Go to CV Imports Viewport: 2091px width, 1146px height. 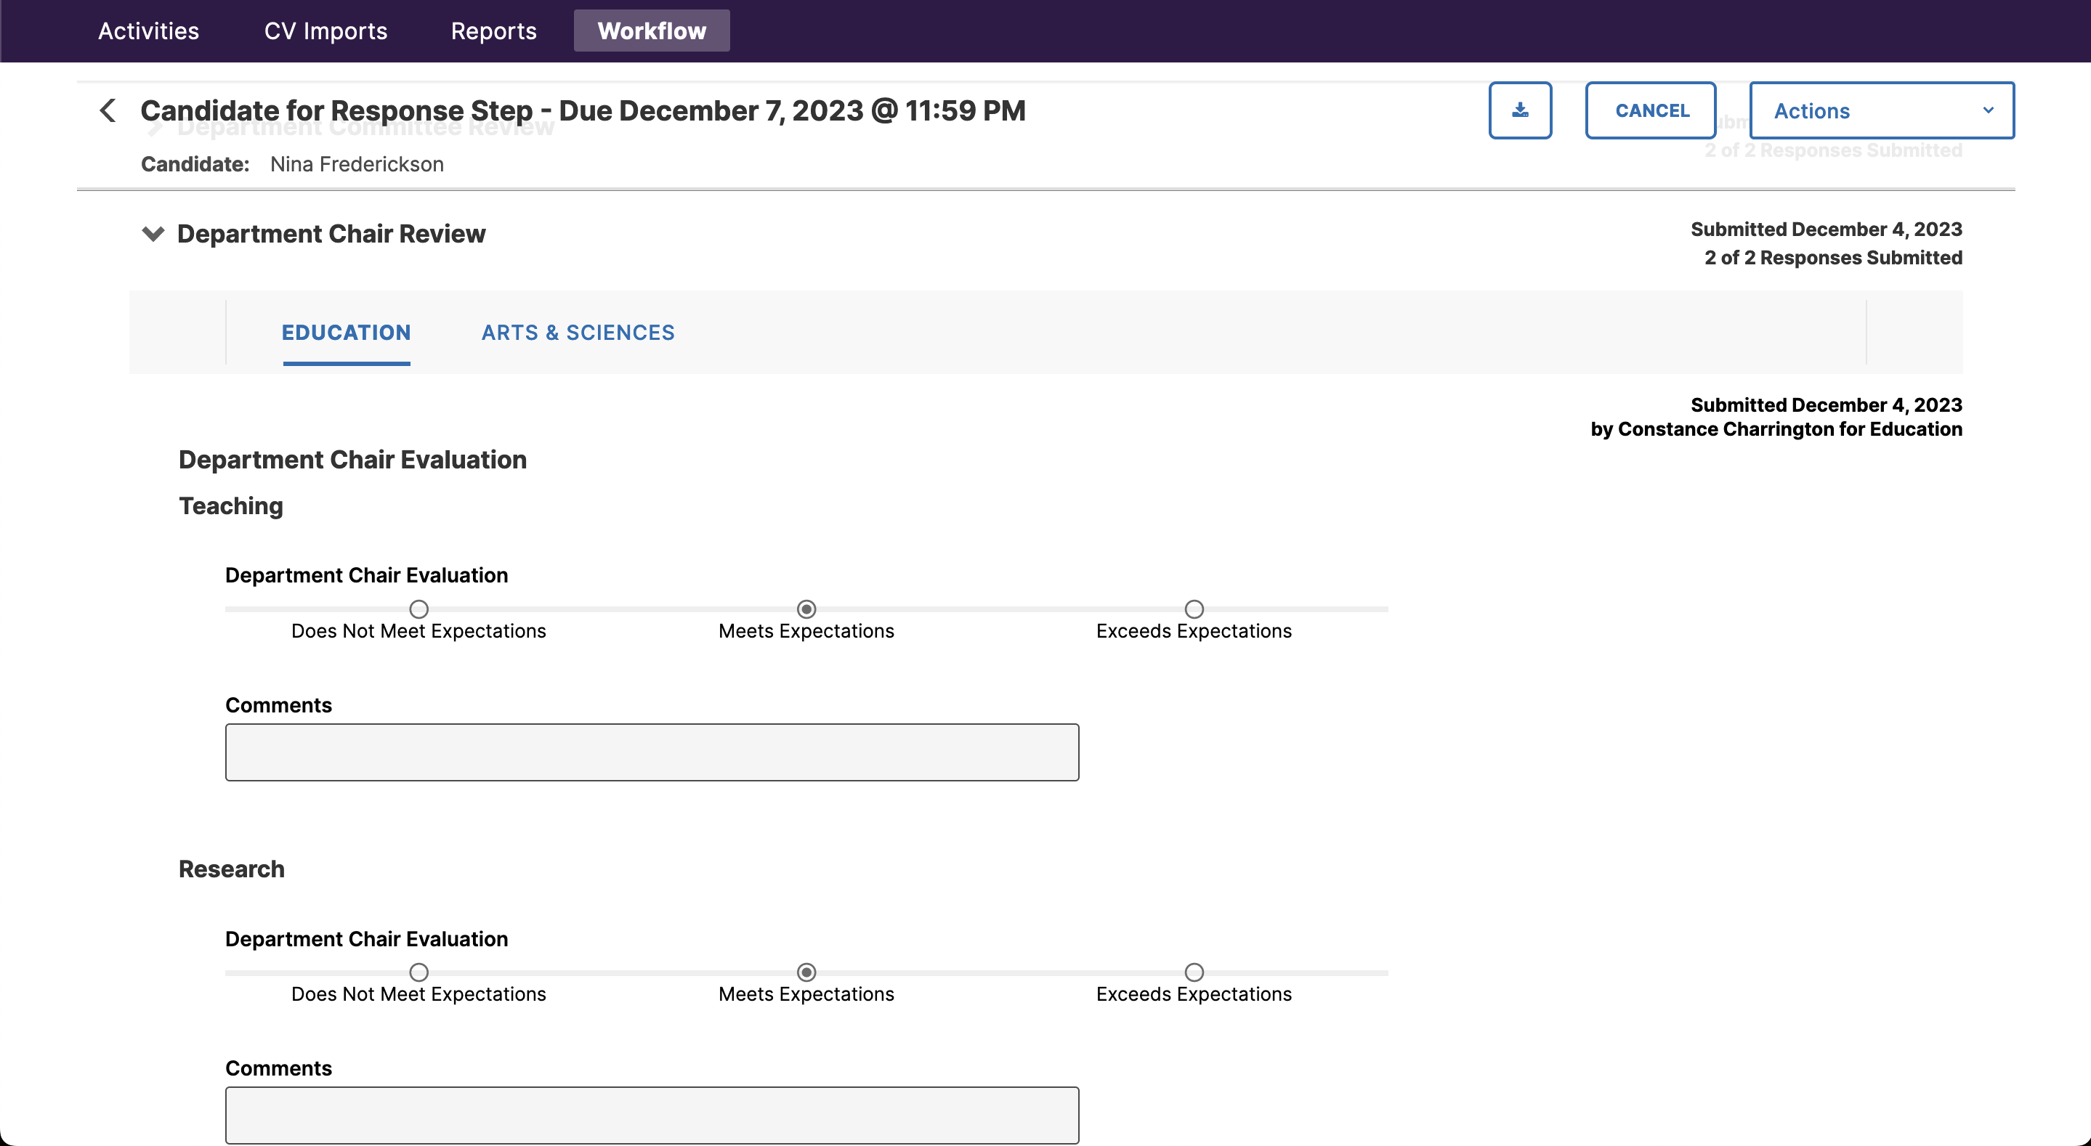[x=325, y=31]
